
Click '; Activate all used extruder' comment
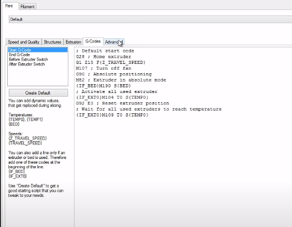(x=116, y=91)
